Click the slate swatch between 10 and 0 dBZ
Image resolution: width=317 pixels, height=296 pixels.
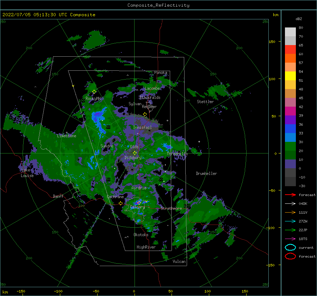290,164
